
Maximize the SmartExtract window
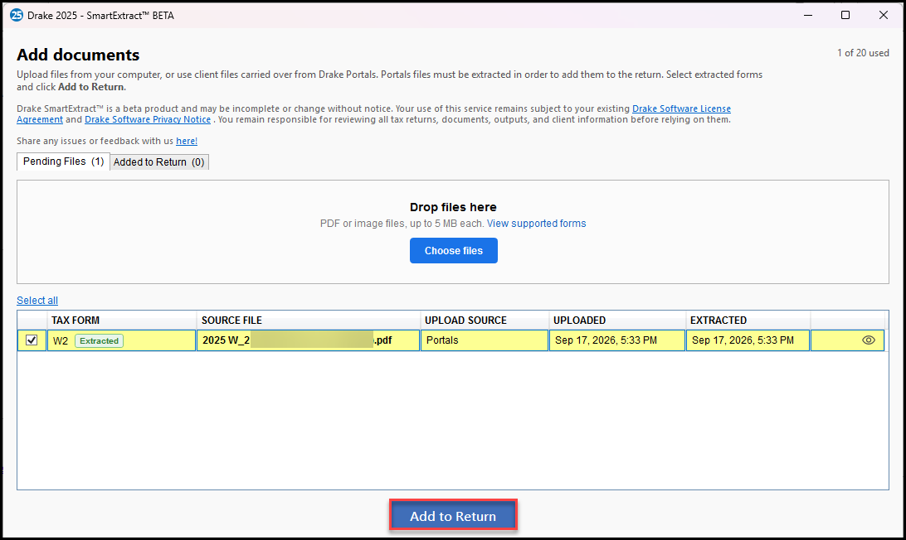[845, 15]
